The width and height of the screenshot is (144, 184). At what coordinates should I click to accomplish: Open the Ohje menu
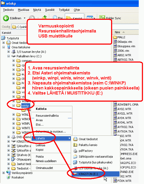pyautogui.click(x=77, y=10)
